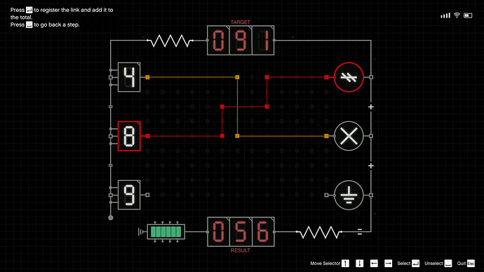Click the bottom resistor zigzag symbol

point(319,232)
